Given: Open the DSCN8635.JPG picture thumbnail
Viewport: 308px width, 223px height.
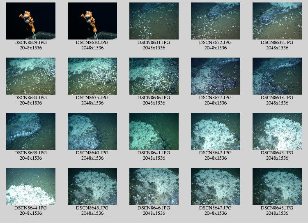Looking at the screenshot, I should (x=92, y=76).
